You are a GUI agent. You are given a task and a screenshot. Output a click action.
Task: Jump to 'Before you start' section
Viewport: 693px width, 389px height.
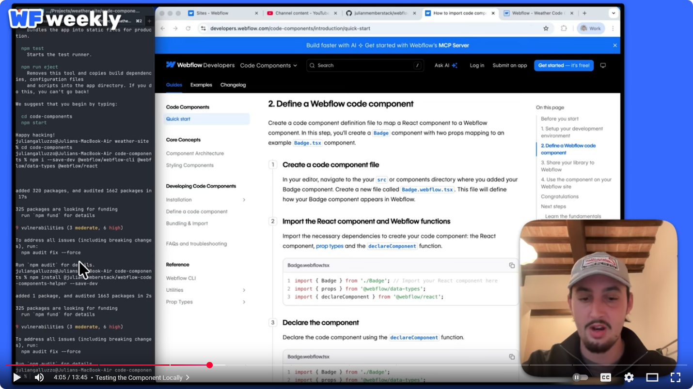click(560, 119)
